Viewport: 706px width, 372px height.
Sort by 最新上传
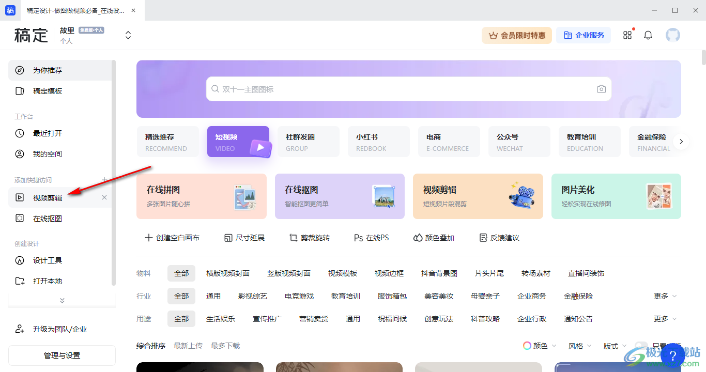pos(188,346)
